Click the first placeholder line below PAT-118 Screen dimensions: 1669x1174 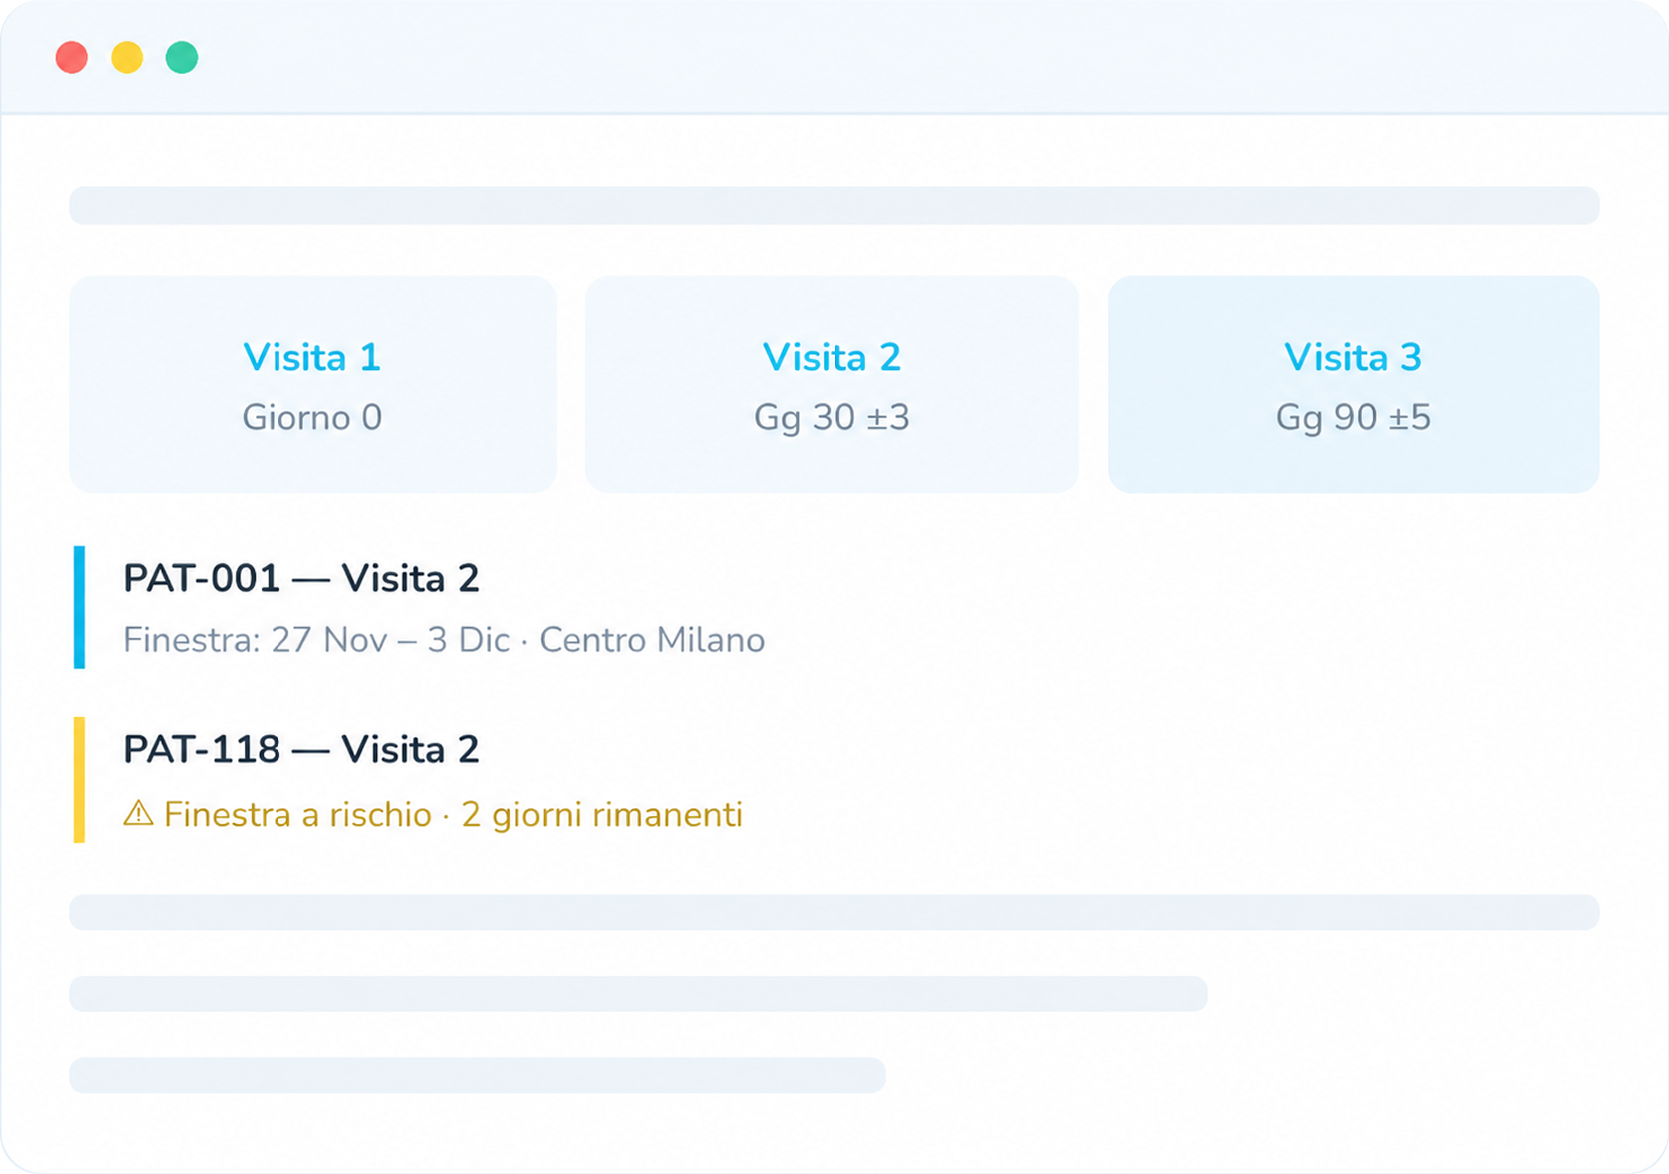pos(834,912)
